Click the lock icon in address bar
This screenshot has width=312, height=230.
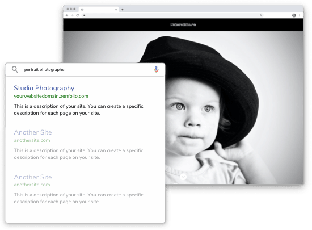point(84,15)
